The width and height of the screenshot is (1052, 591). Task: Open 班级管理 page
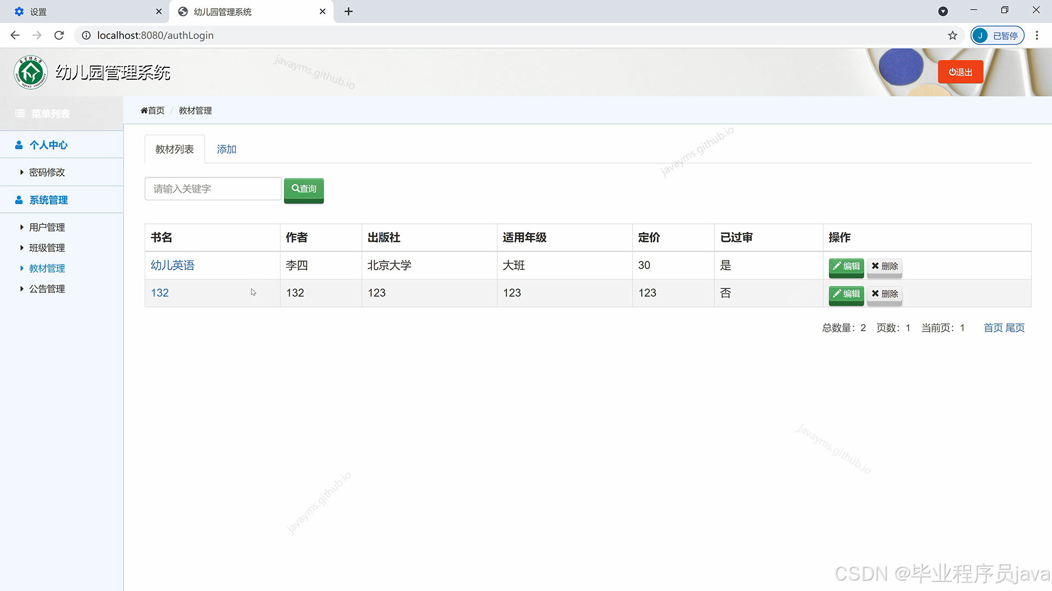coord(47,248)
